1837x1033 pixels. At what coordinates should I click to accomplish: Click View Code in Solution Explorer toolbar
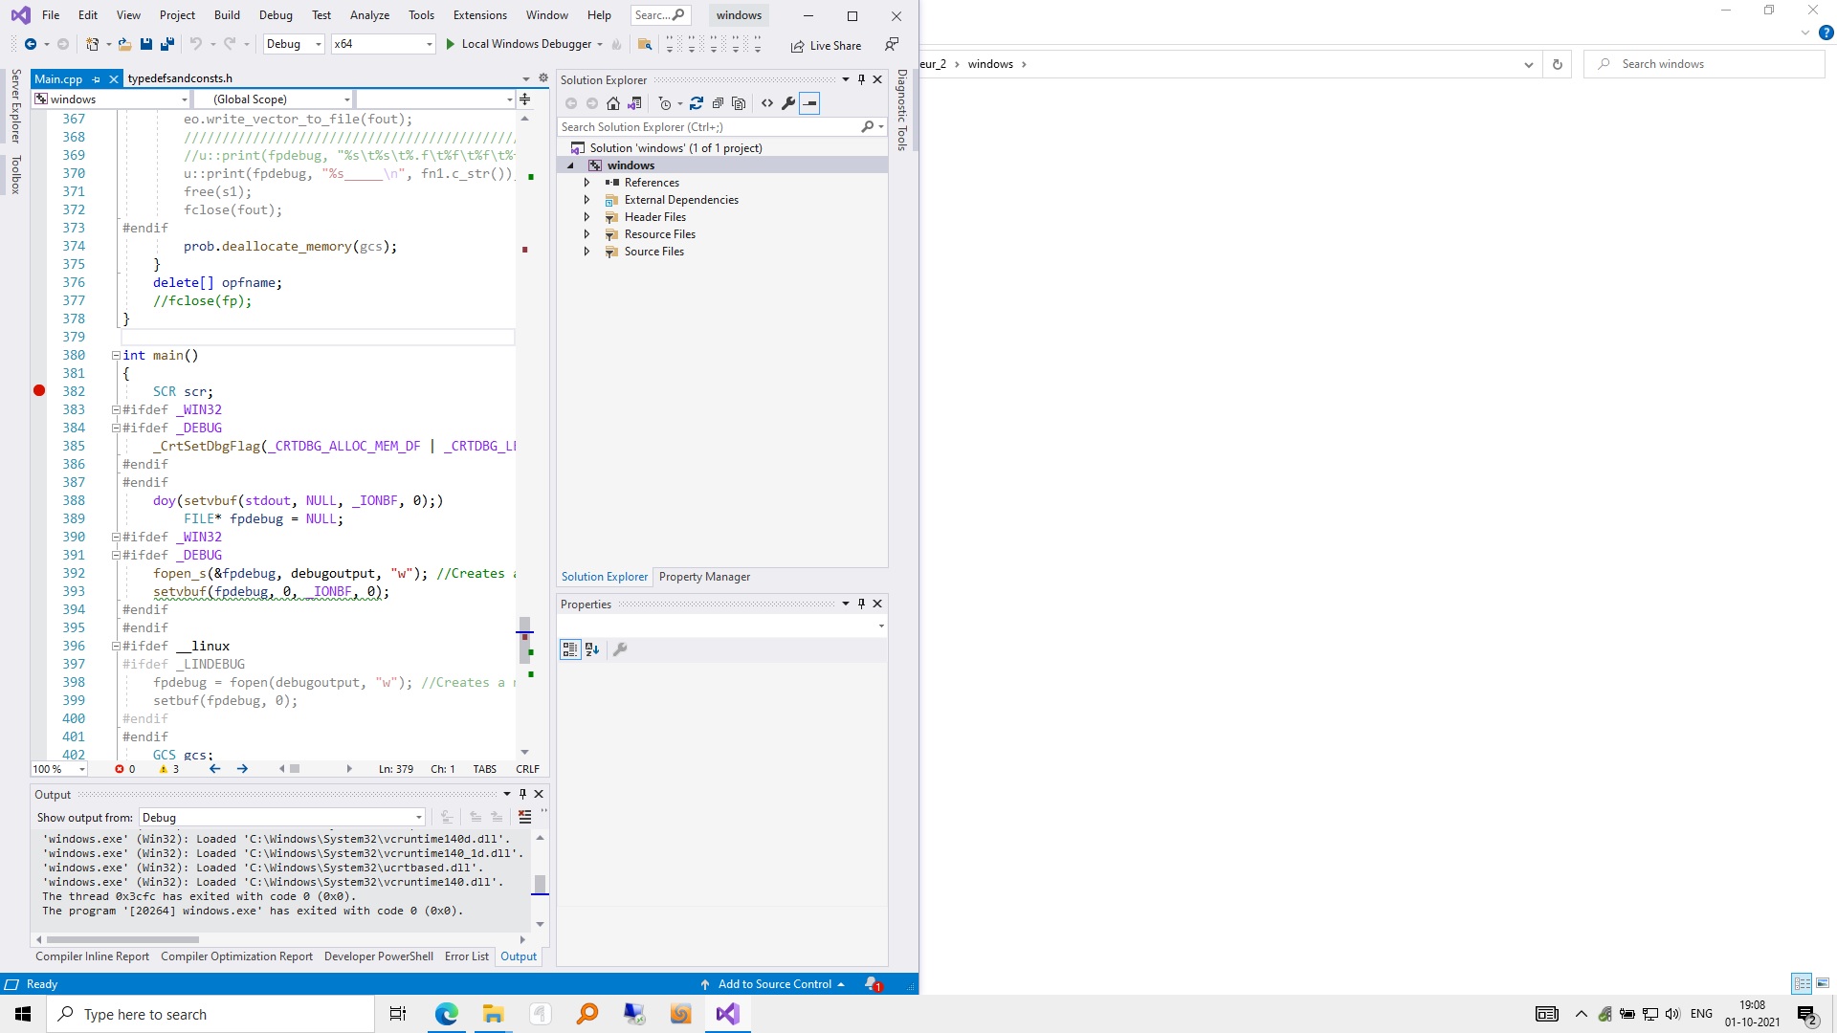pos(767,103)
